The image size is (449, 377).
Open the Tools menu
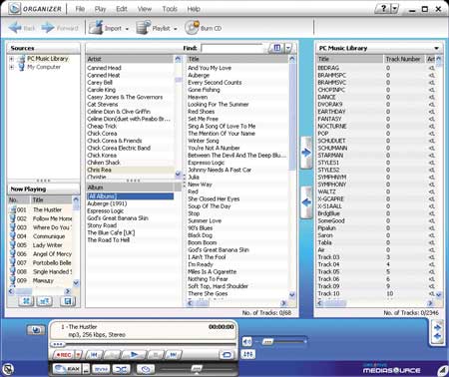point(170,9)
